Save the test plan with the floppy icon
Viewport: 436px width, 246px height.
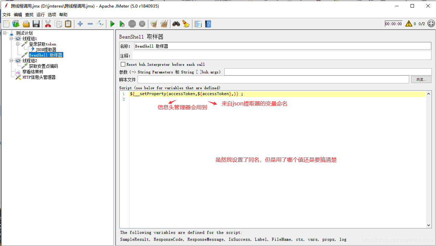pyautogui.click(x=36, y=24)
